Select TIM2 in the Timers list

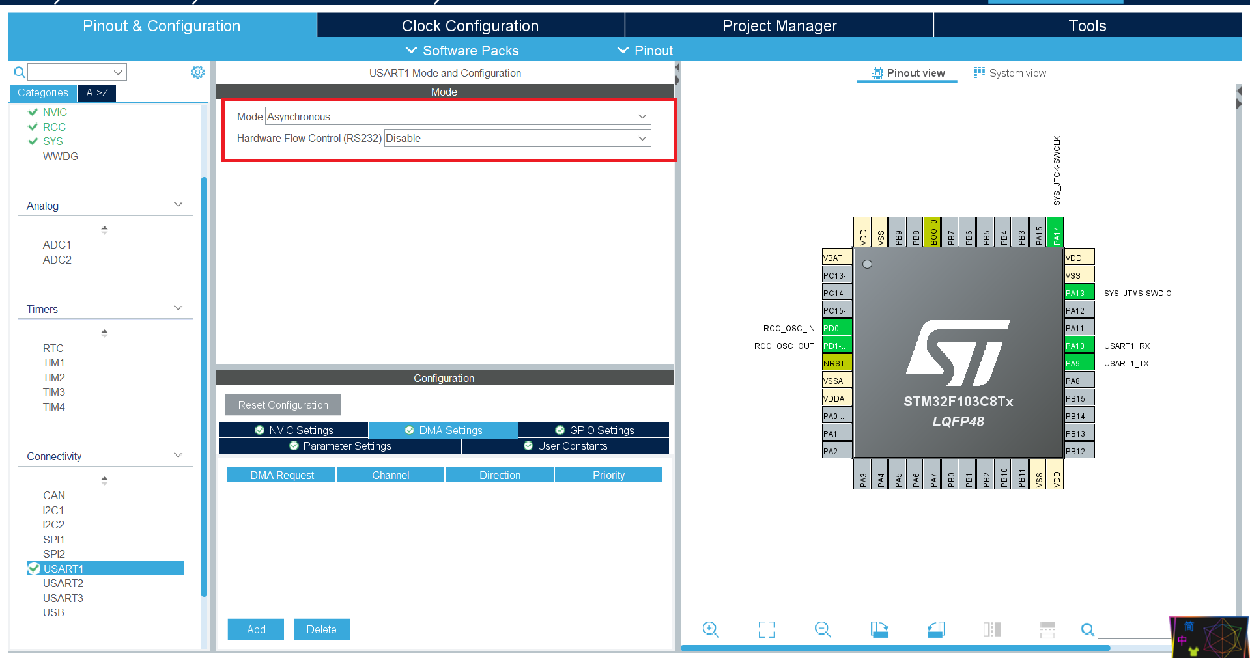coord(54,377)
